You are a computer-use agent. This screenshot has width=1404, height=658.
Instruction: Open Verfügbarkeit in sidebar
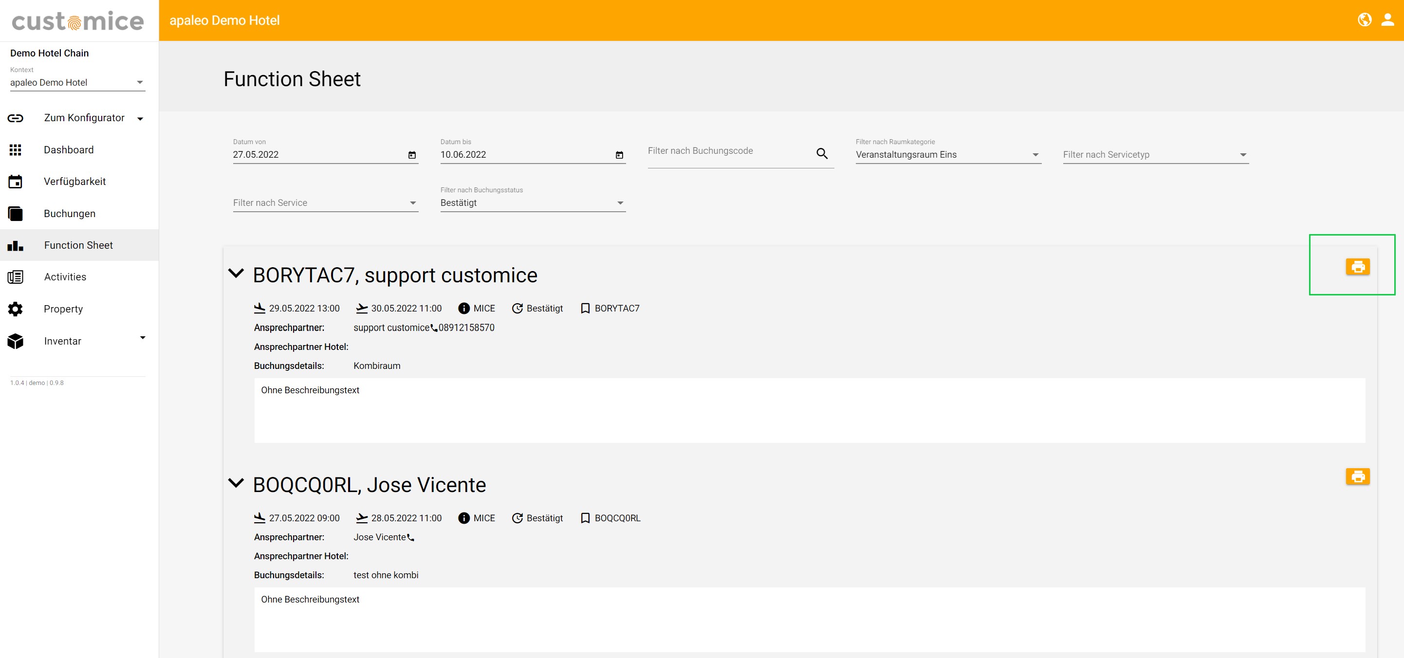[74, 182]
